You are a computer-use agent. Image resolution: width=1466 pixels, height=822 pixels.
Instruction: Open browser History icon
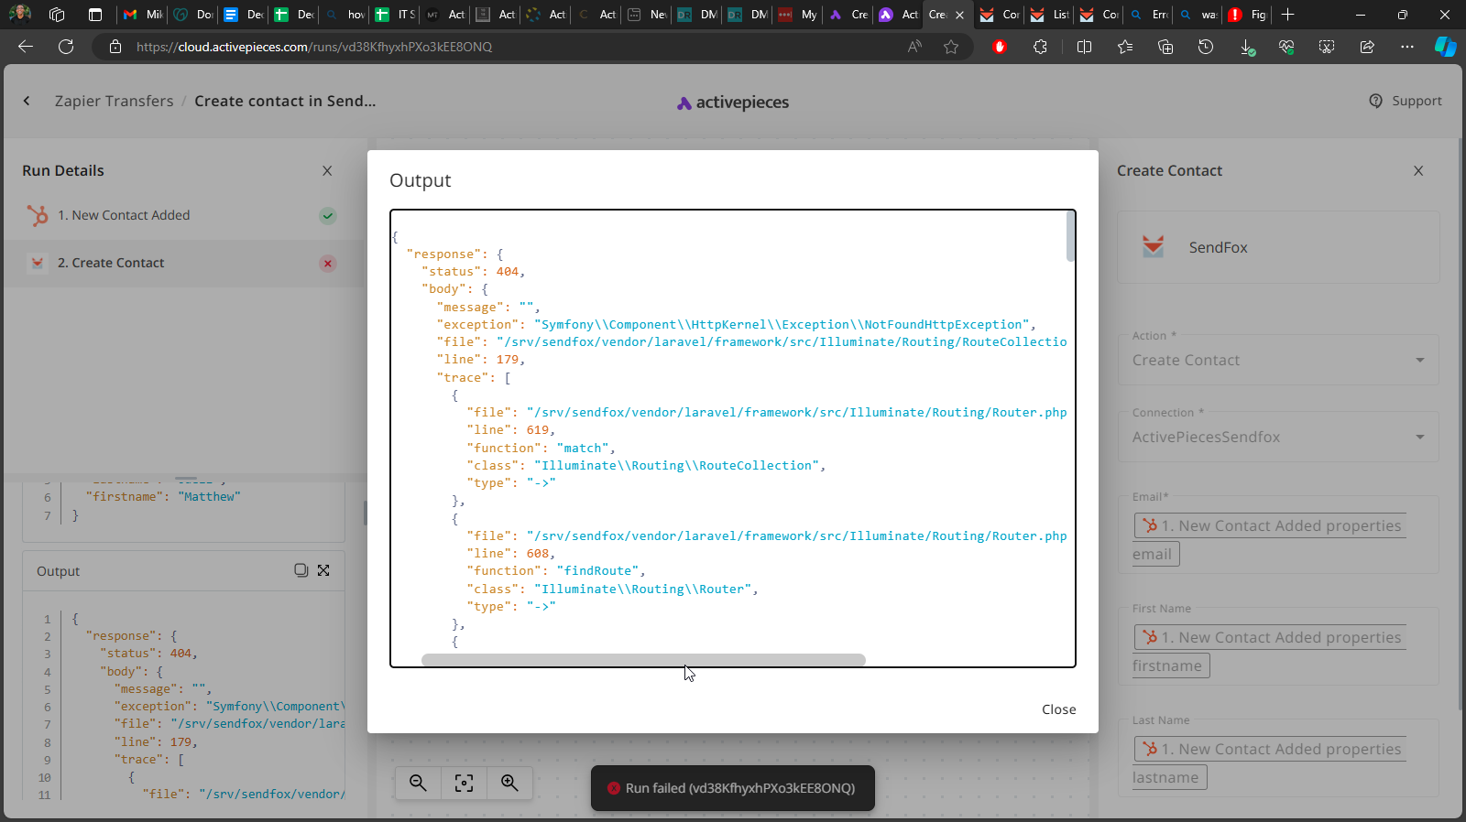click(x=1206, y=47)
